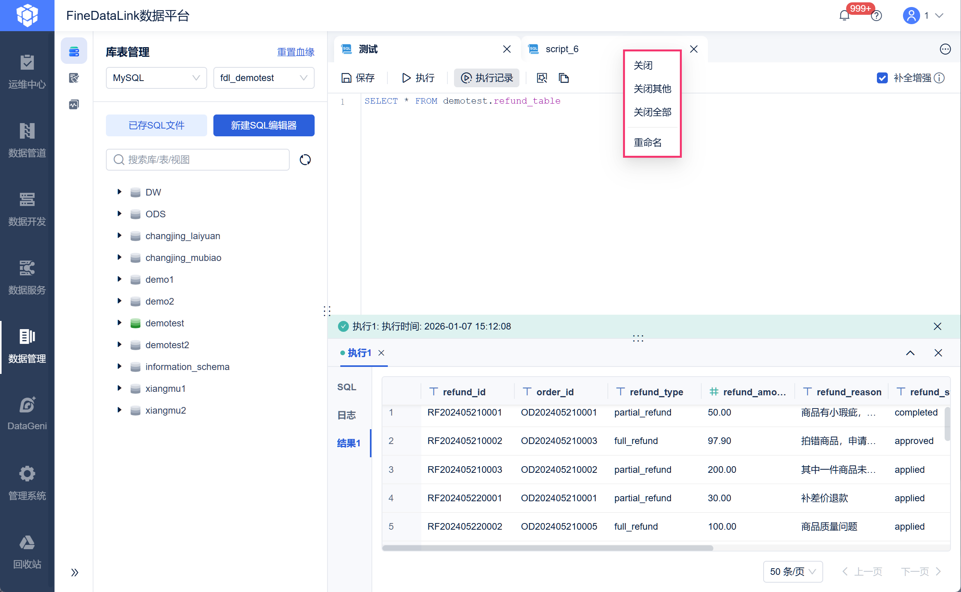Screen dimensions: 961x592
Task: Expand the demotest database tree node
Action: 120,322
